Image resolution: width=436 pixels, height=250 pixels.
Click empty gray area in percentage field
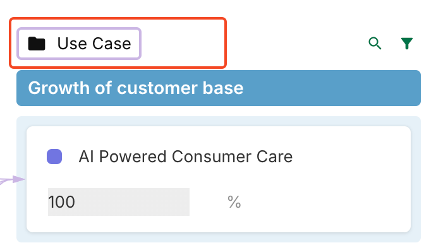133,202
